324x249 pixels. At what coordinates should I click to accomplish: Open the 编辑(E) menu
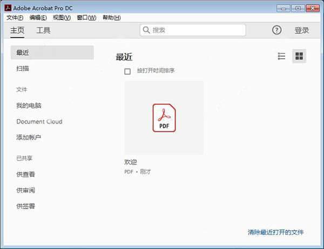[x=38, y=18]
